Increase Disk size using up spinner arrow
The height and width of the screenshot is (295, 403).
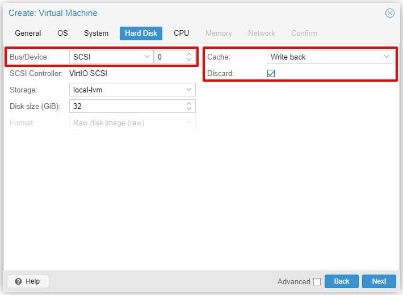coord(189,103)
